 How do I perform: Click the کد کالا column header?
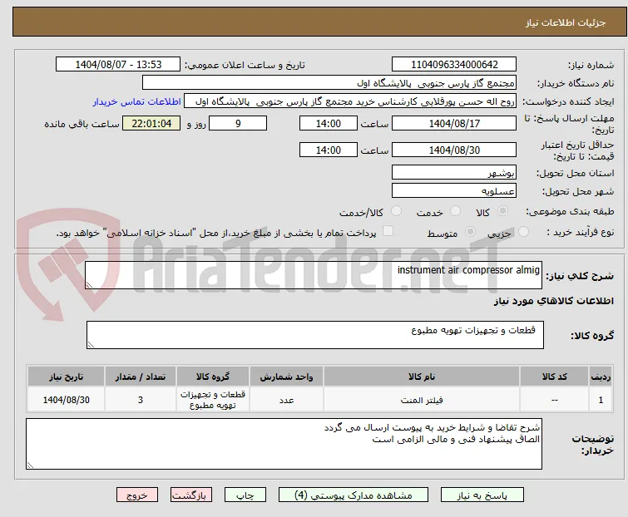coord(554,377)
